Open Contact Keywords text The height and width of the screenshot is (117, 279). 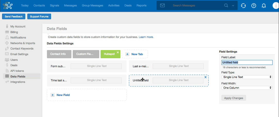[22, 48]
